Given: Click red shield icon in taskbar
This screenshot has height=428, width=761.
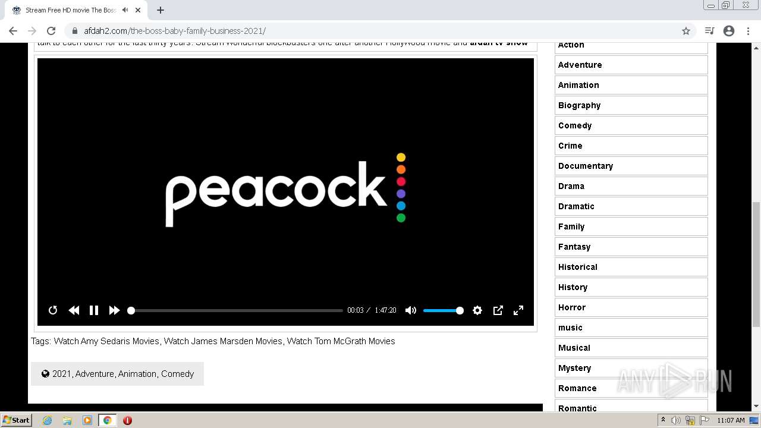Looking at the screenshot, I should (127, 420).
